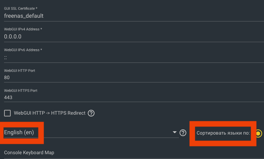
Task: Click the empty area of the language select field
Action: tap(104, 132)
